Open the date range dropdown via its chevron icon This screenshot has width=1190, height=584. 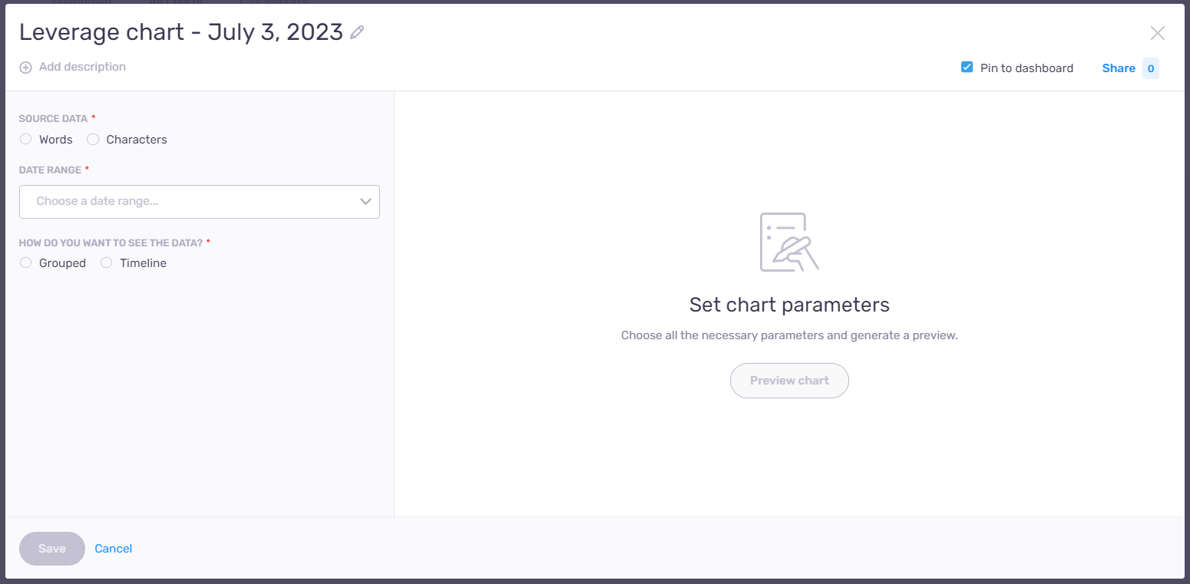pos(365,201)
